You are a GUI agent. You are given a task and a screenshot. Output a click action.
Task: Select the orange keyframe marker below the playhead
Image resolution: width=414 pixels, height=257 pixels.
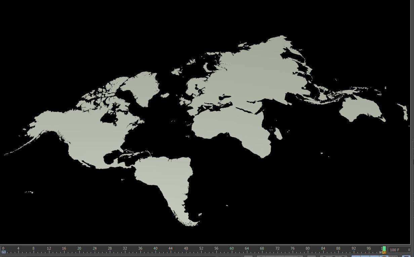384,252
